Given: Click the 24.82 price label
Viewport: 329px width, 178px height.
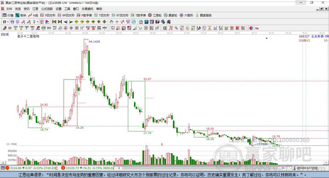Looking at the screenshot, I should 44,104.
